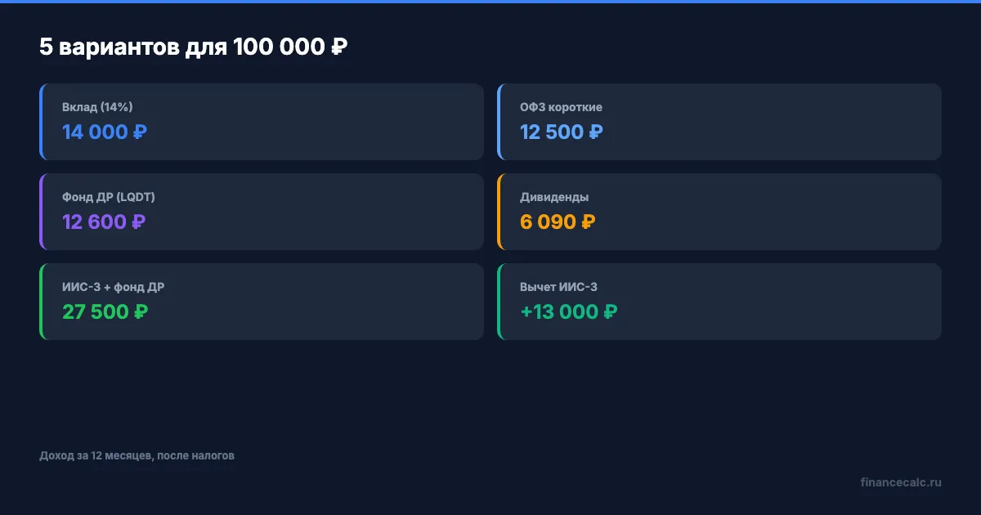Image resolution: width=981 pixels, height=515 pixels.
Task: Select the ОФЗ короткие card label
Action: click(561, 107)
